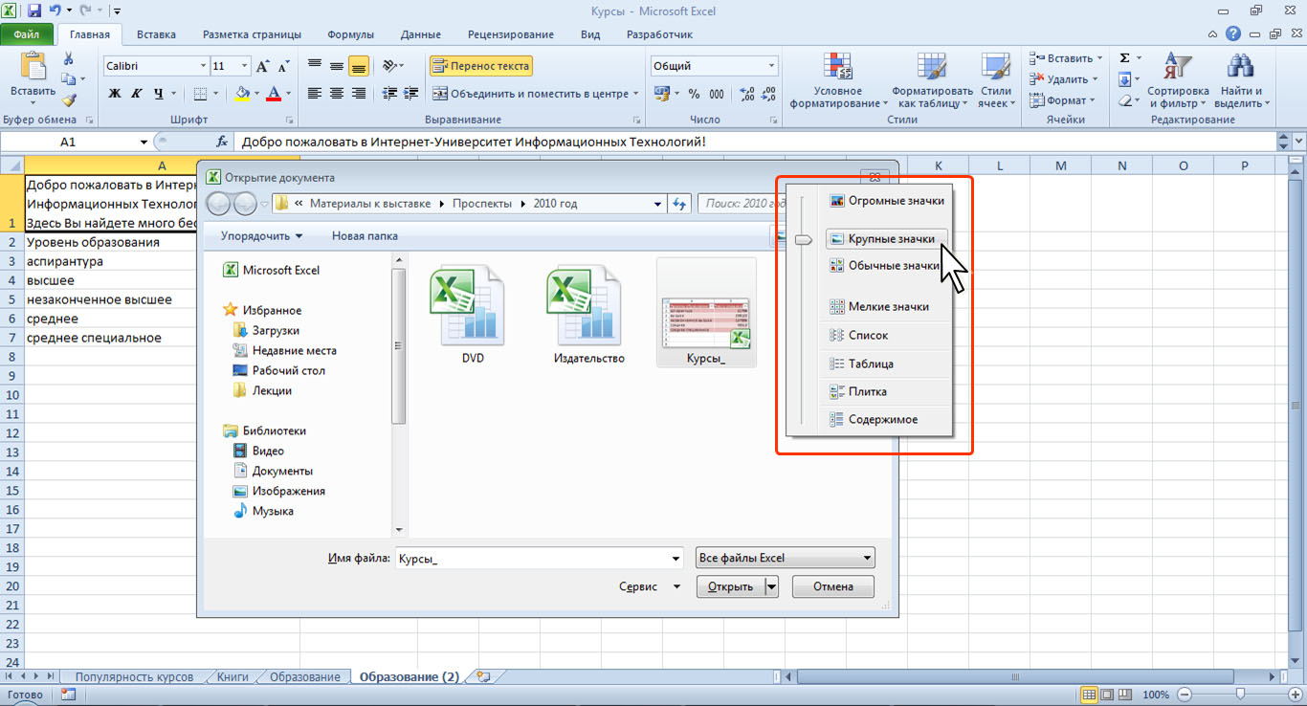Click the Paste (Вставить) clipboard icon

33,67
